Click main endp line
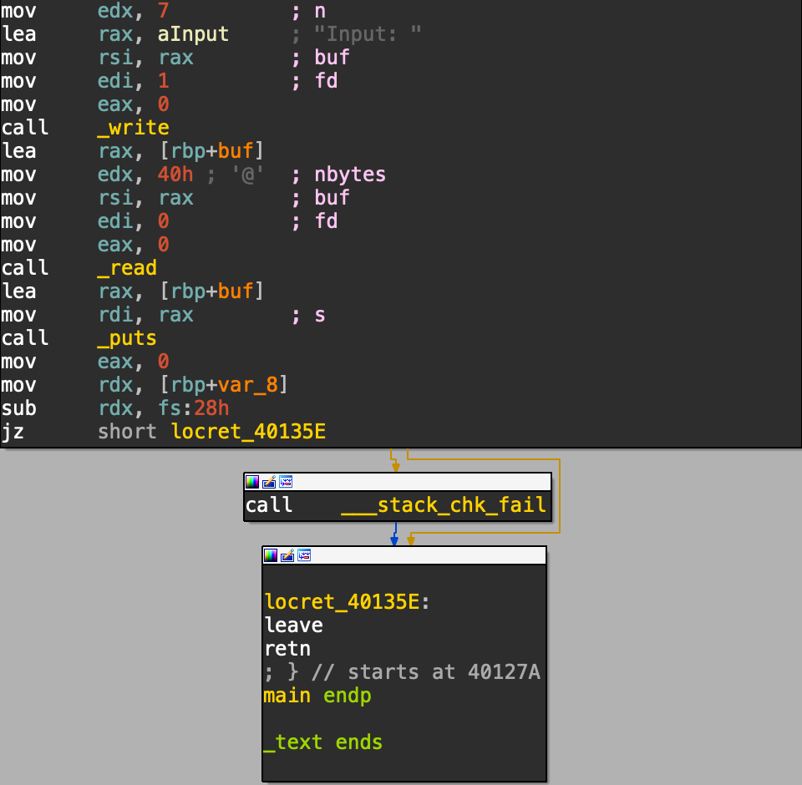This screenshot has width=802, height=785. pos(317,696)
